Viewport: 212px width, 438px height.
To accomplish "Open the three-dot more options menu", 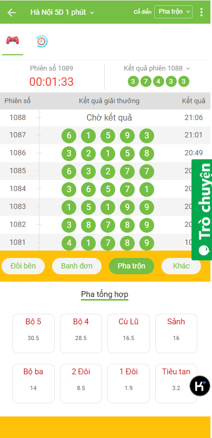I will coord(201,12).
